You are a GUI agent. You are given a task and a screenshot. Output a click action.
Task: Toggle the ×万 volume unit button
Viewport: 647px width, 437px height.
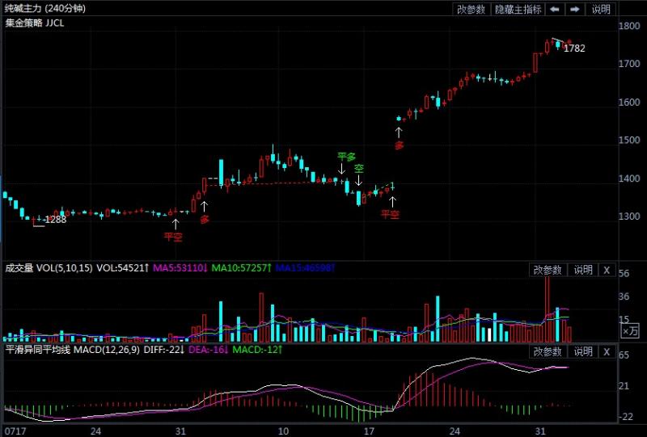point(630,331)
